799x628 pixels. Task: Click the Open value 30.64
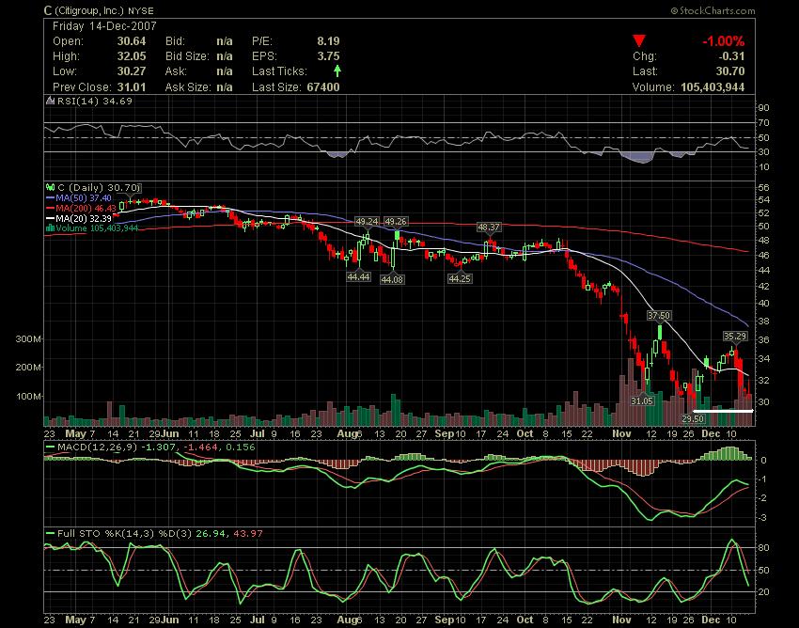(132, 40)
